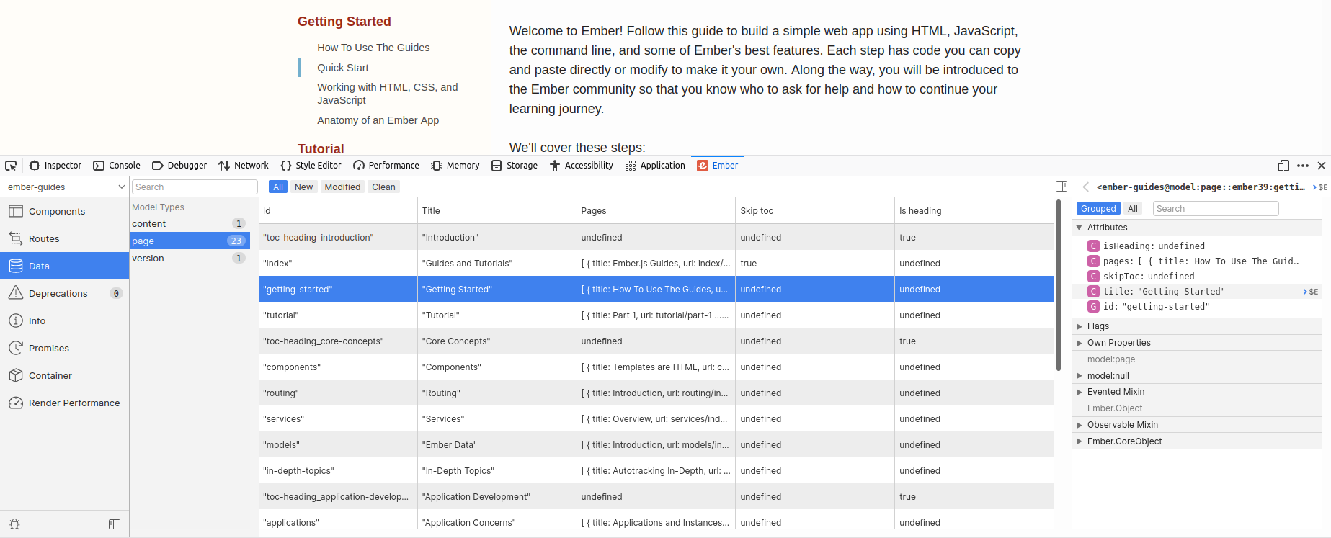Click the id getter icon

point(1093,307)
